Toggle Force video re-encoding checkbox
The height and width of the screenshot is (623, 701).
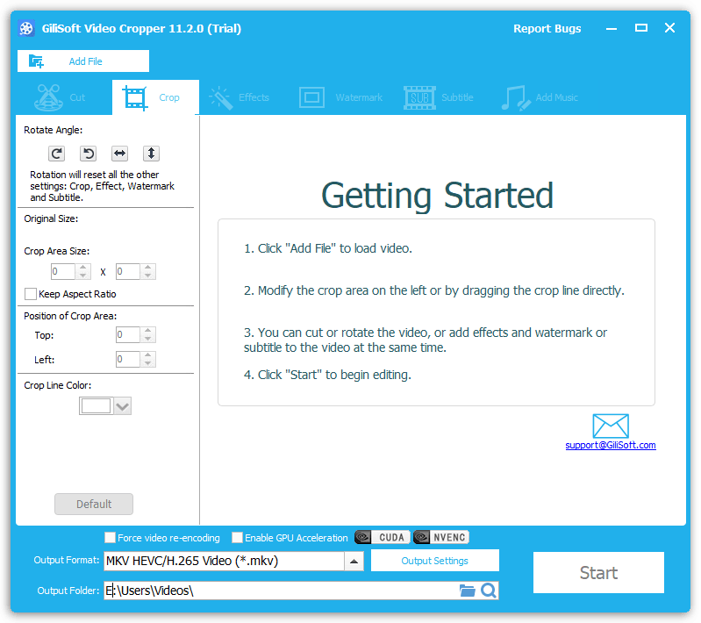pyautogui.click(x=110, y=538)
